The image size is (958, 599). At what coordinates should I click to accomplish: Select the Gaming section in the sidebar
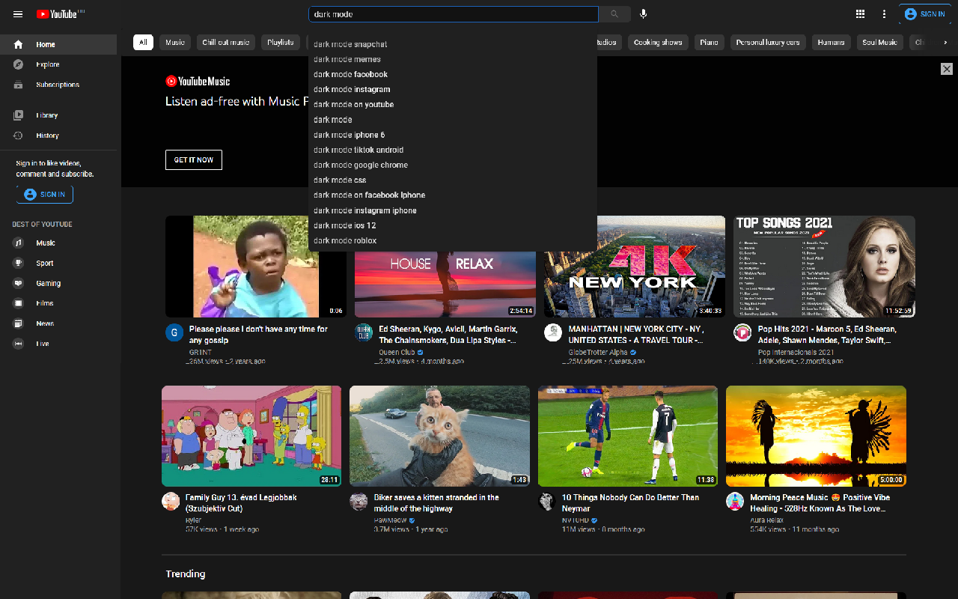pyautogui.click(x=49, y=283)
